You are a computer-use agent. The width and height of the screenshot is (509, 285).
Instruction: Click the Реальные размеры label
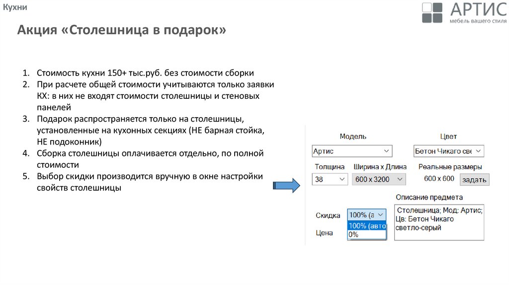coord(450,167)
